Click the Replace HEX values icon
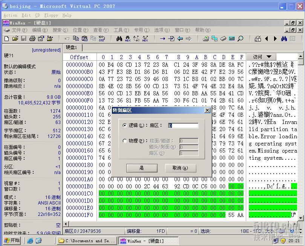The height and width of the screenshot is (246, 305). click(x=145, y=38)
